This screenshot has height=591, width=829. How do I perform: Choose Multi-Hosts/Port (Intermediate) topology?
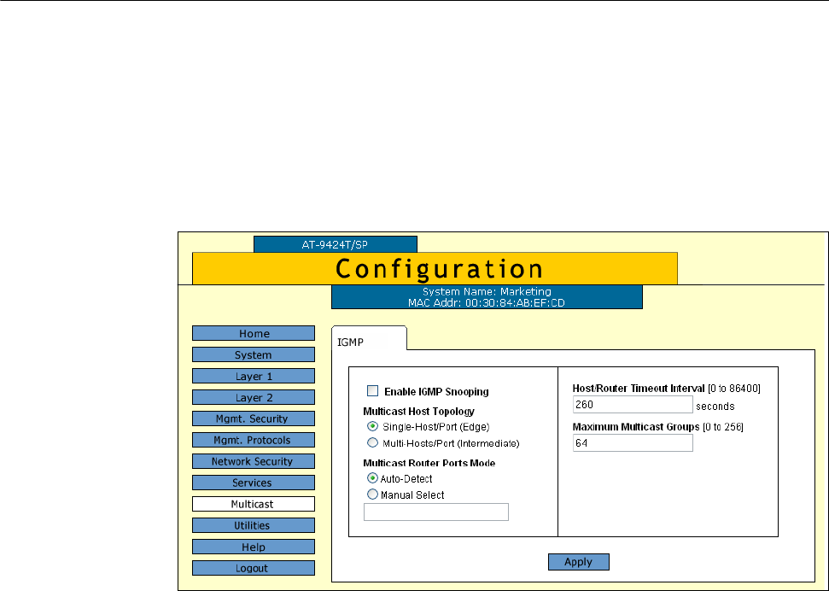point(372,443)
